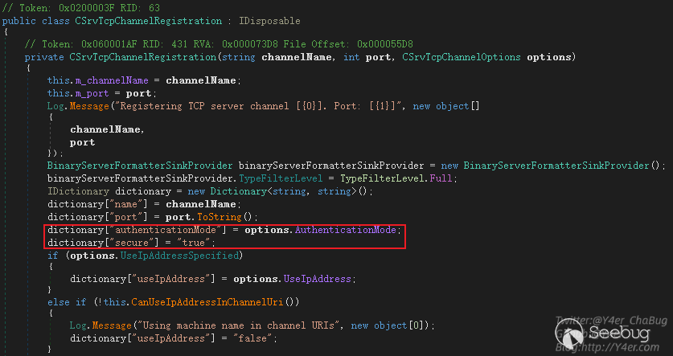The width and height of the screenshot is (673, 356).
Task: Click 'port' inside the object array
Action: (82, 142)
